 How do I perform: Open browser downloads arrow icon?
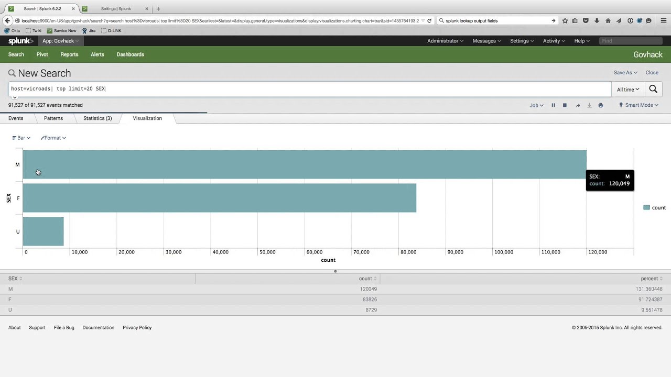pyautogui.click(x=597, y=21)
